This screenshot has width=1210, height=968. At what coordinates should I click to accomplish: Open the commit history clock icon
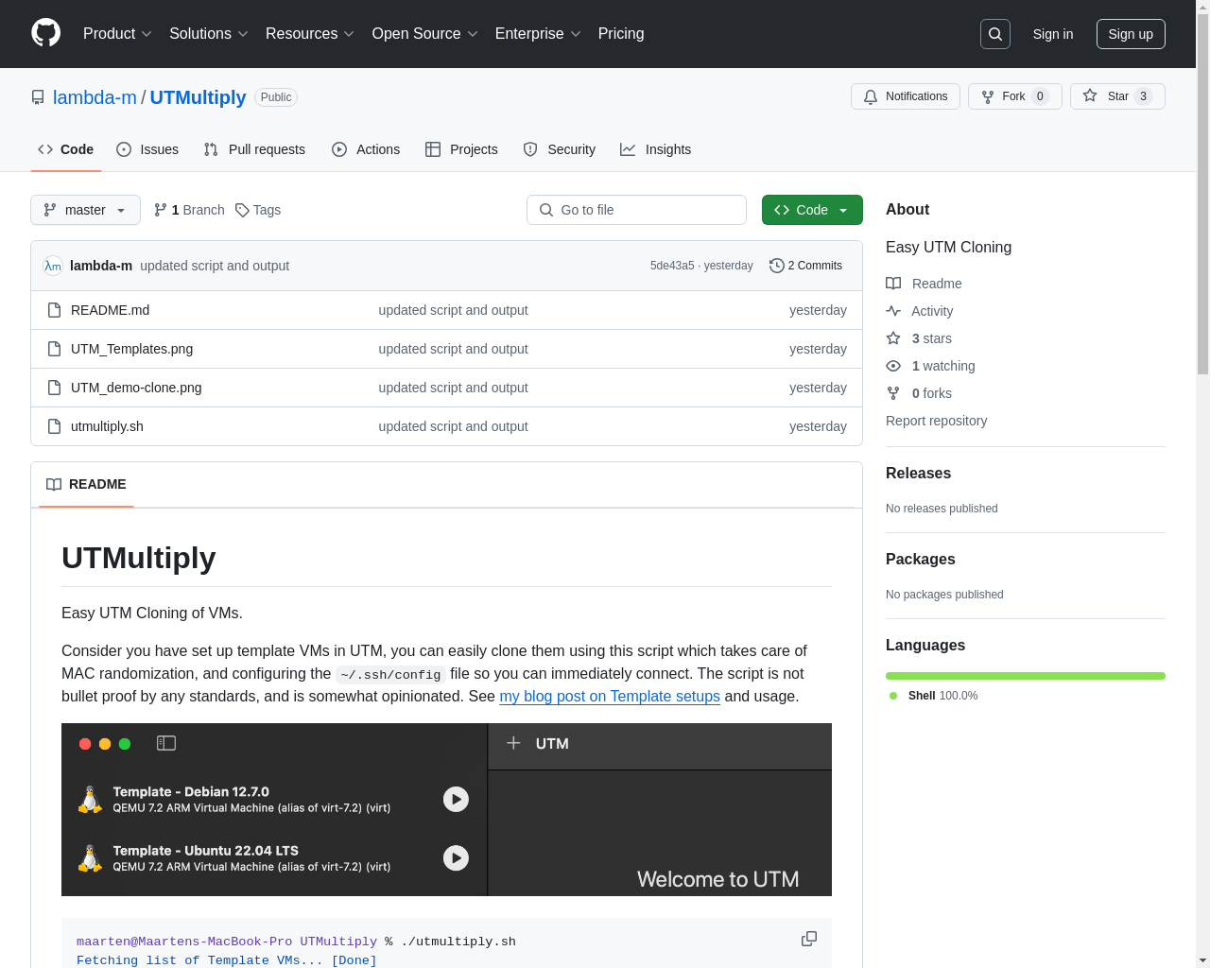coord(776,266)
